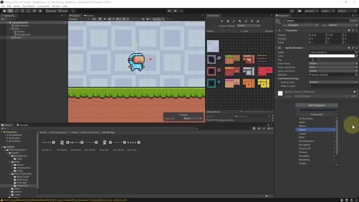Pick a color with the eyedropper next to Color

click(x=357, y=56)
